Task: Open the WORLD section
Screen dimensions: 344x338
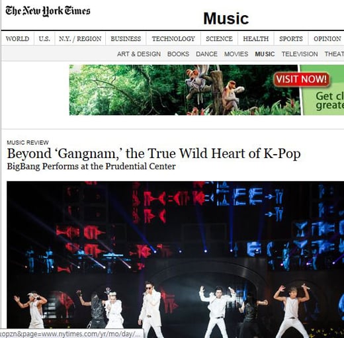Action: (17, 39)
